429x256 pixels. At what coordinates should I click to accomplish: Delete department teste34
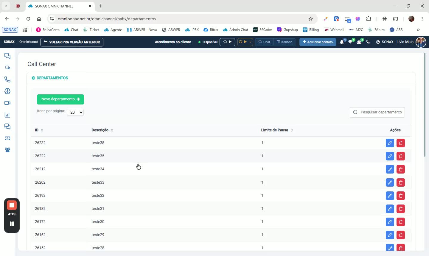(401, 169)
